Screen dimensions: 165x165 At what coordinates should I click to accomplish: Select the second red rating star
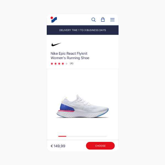coord(56,64)
